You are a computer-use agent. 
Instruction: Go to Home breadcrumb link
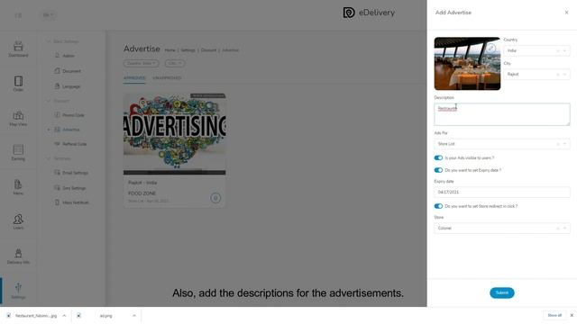[x=170, y=50]
